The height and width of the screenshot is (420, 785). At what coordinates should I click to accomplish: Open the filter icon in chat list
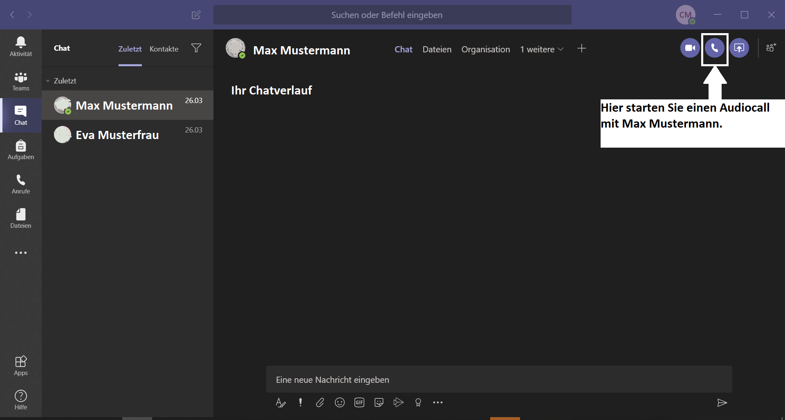pyautogui.click(x=196, y=48)
